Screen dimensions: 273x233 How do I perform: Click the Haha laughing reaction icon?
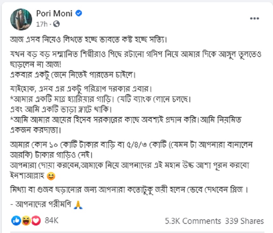pyautogui.click(x=26, y=220)
